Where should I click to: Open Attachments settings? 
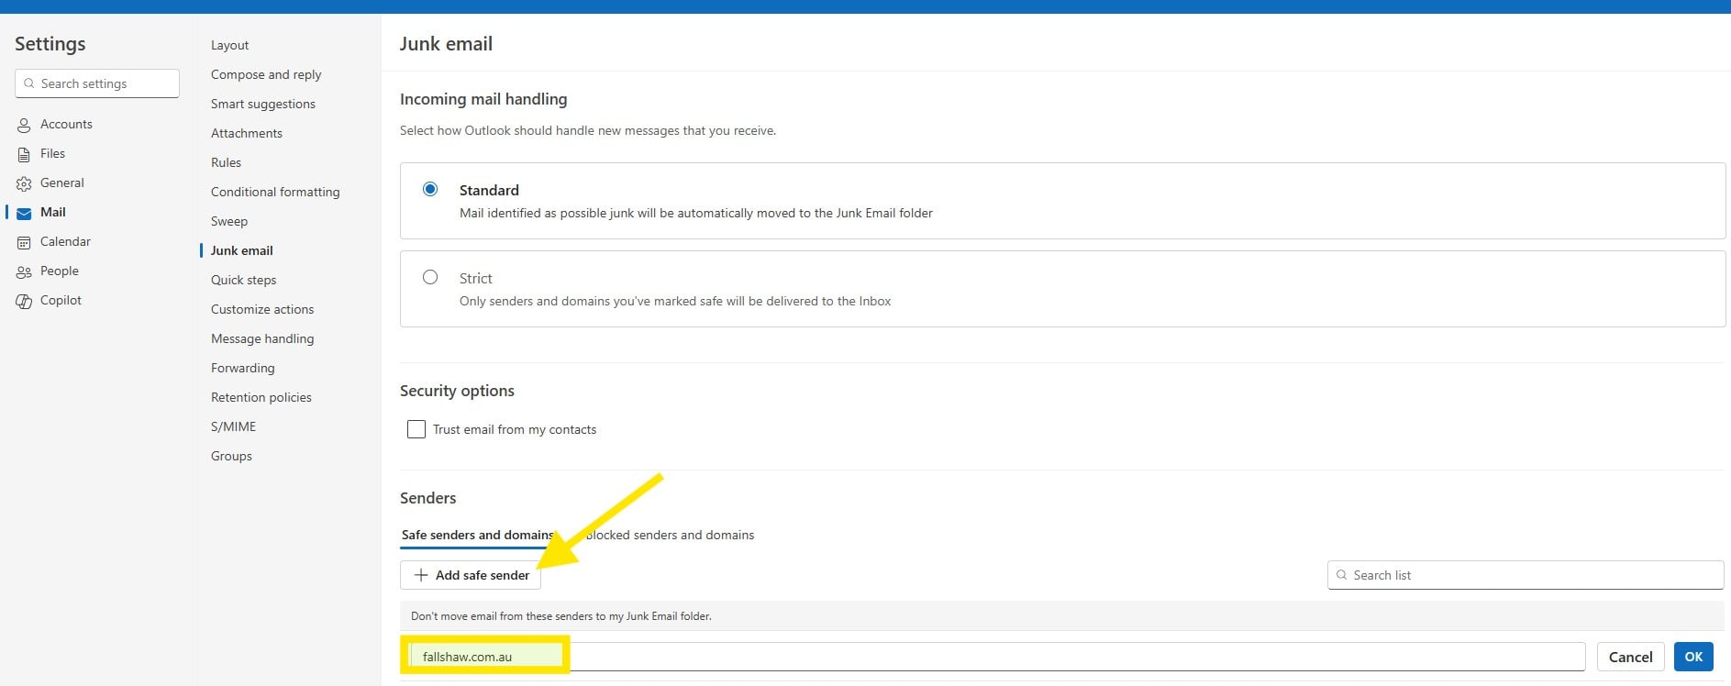coord(247,133)
